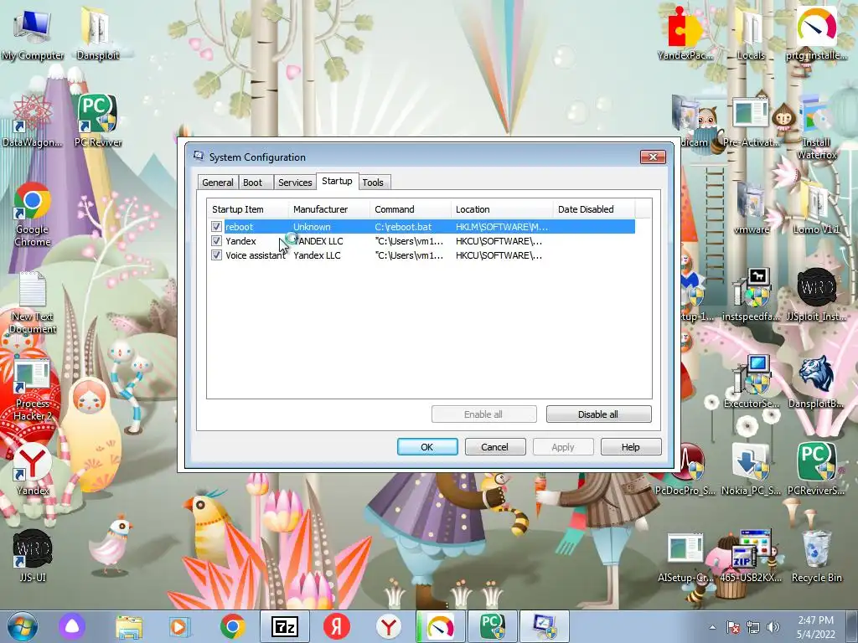Show hidden tray icons arrow
858x643 pixels.
[712, 628]
